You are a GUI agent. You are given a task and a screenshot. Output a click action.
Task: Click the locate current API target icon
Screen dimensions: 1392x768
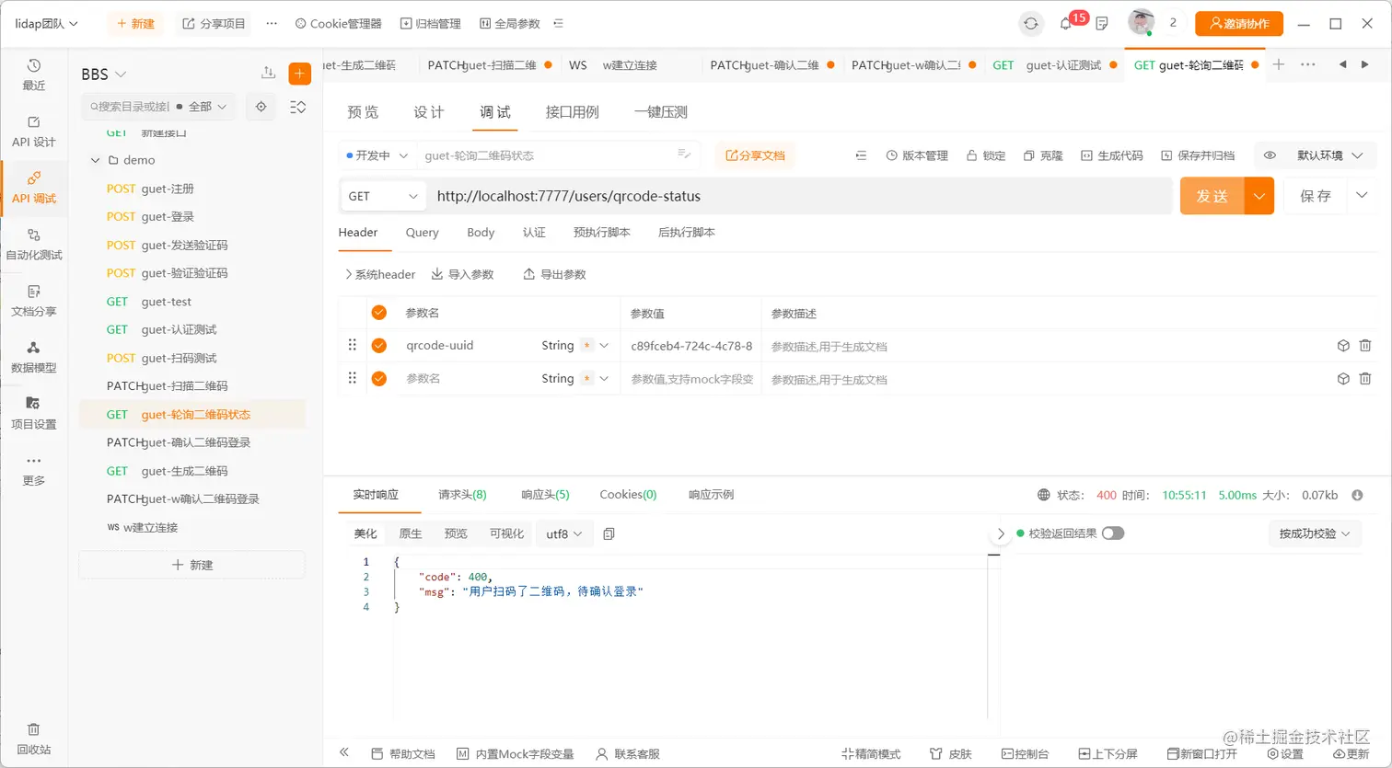pos(261,107)
